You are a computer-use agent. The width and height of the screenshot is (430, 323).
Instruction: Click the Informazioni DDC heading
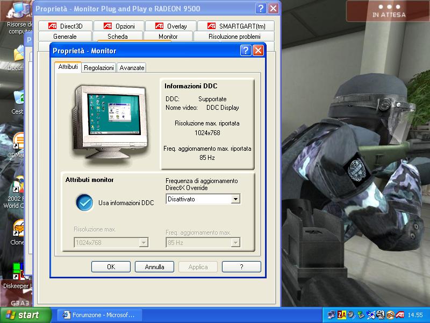coord(191,86)
